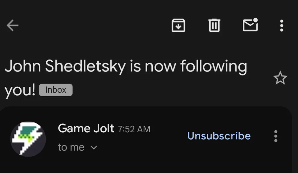Tap the blank toolbar space right of back arrow
Screen dimensions: 298x173
click(x=93, y=25)
